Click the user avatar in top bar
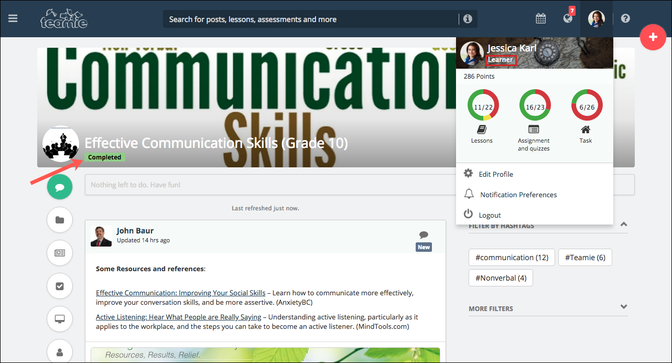 click(x=597, y=19)
